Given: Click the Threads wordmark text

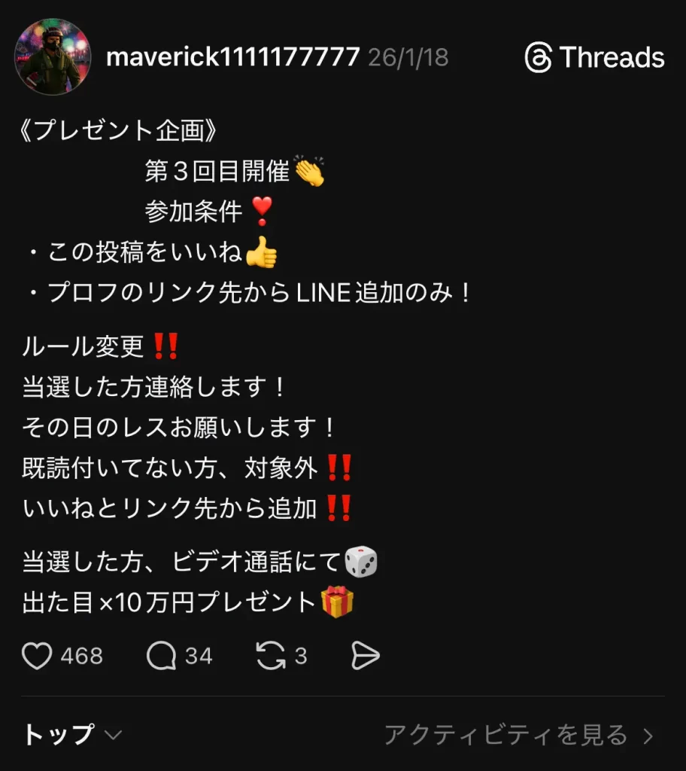Looking at the screenshot, I should point(612,57).
